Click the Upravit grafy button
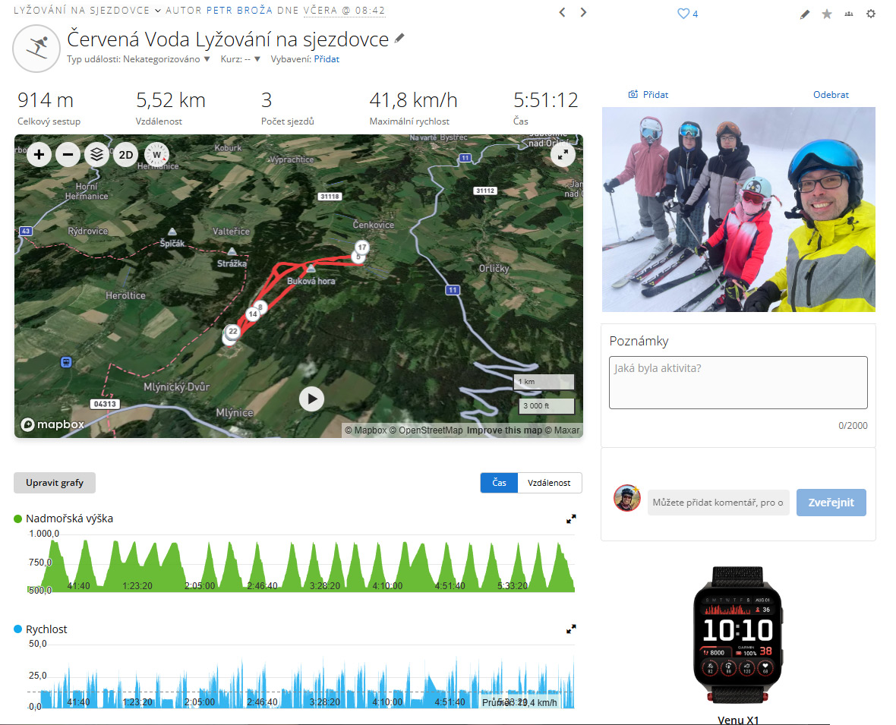The height and width of the screenshot is (725, 896). coord(55,483)
